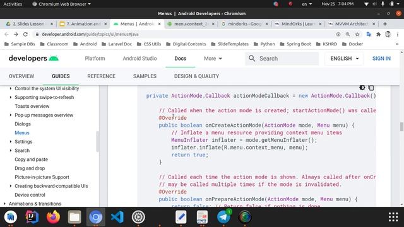This screenshot has width=404, height=227.
Task: Open Files manager from dock
Action: pos(74,217)
